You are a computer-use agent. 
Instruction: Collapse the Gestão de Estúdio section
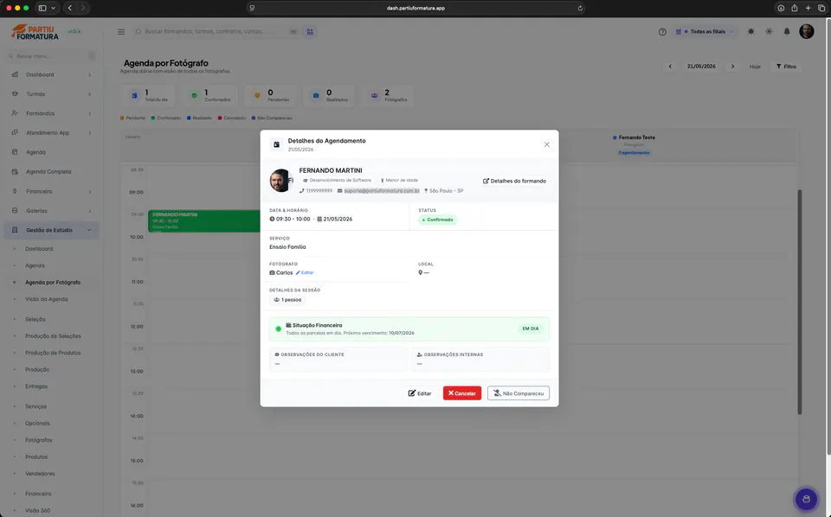coord(51,230)
